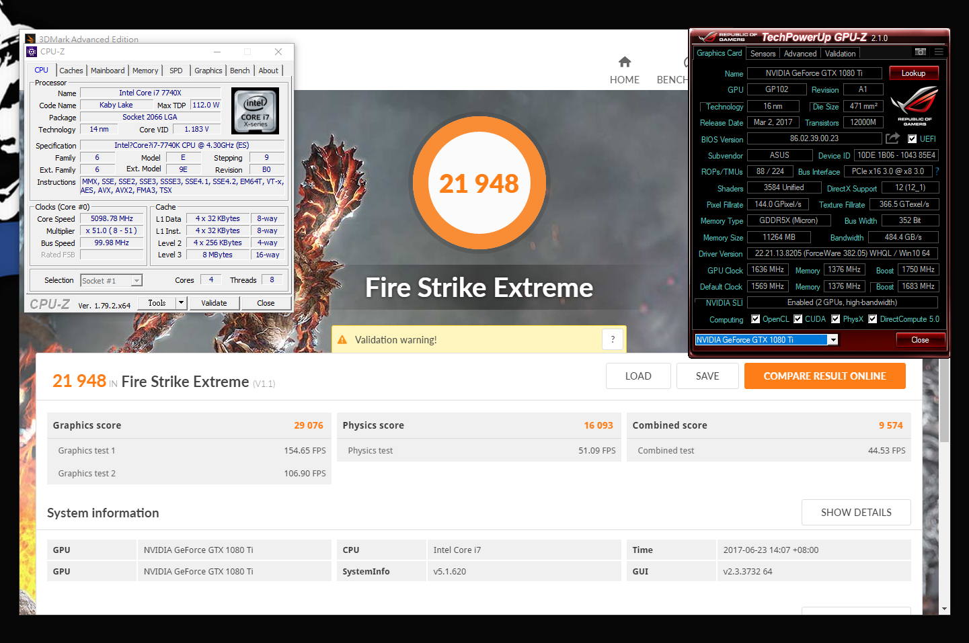Click the Lookup button in GPU-Z
This screenshot has width=969, height=643.
tap(913, 73)
